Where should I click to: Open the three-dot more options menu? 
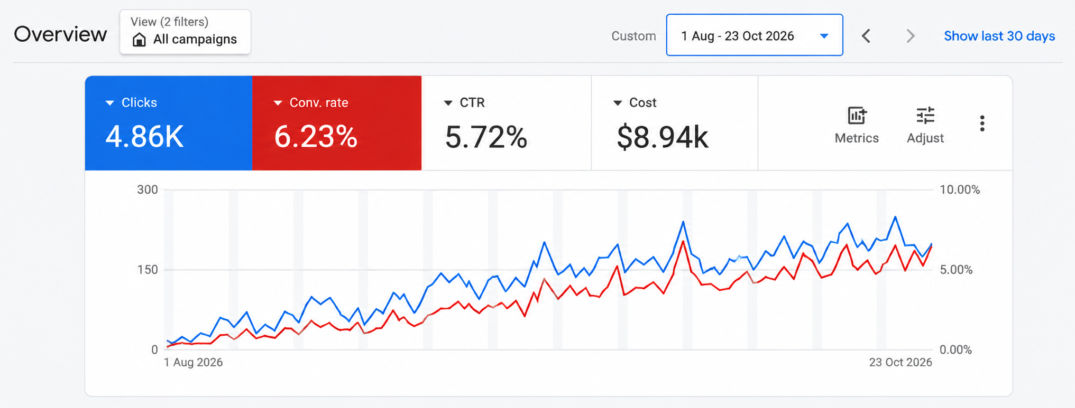[x=982, y=124]
